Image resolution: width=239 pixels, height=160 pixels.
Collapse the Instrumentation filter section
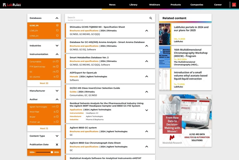tap(57, 54)
